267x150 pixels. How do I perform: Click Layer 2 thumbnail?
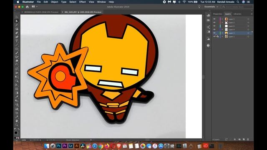(226, 22)
